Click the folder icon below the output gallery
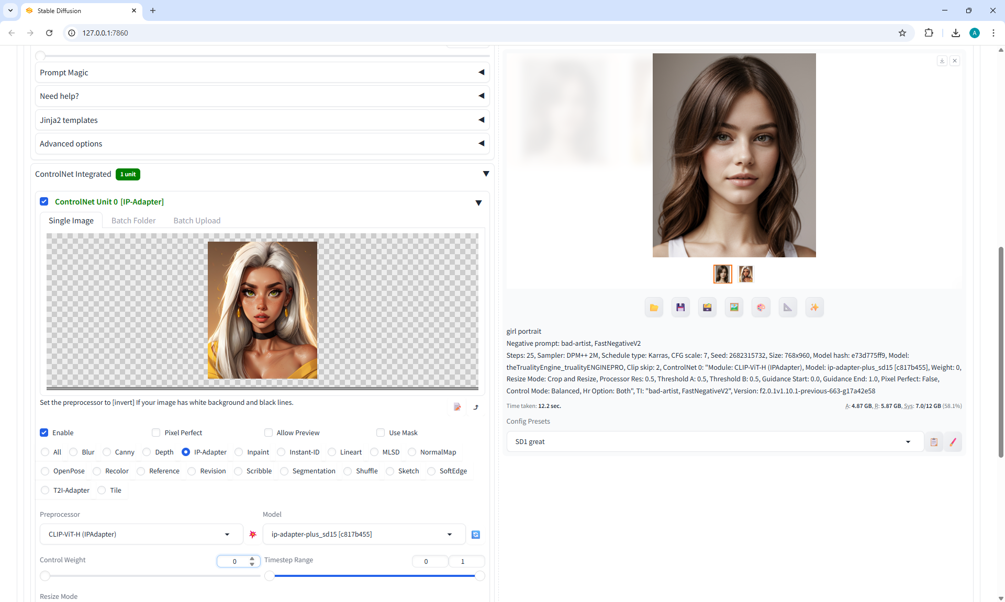 pos(654,308)
